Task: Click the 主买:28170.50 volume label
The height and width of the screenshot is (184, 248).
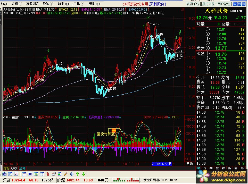Action: click(48, 117)
